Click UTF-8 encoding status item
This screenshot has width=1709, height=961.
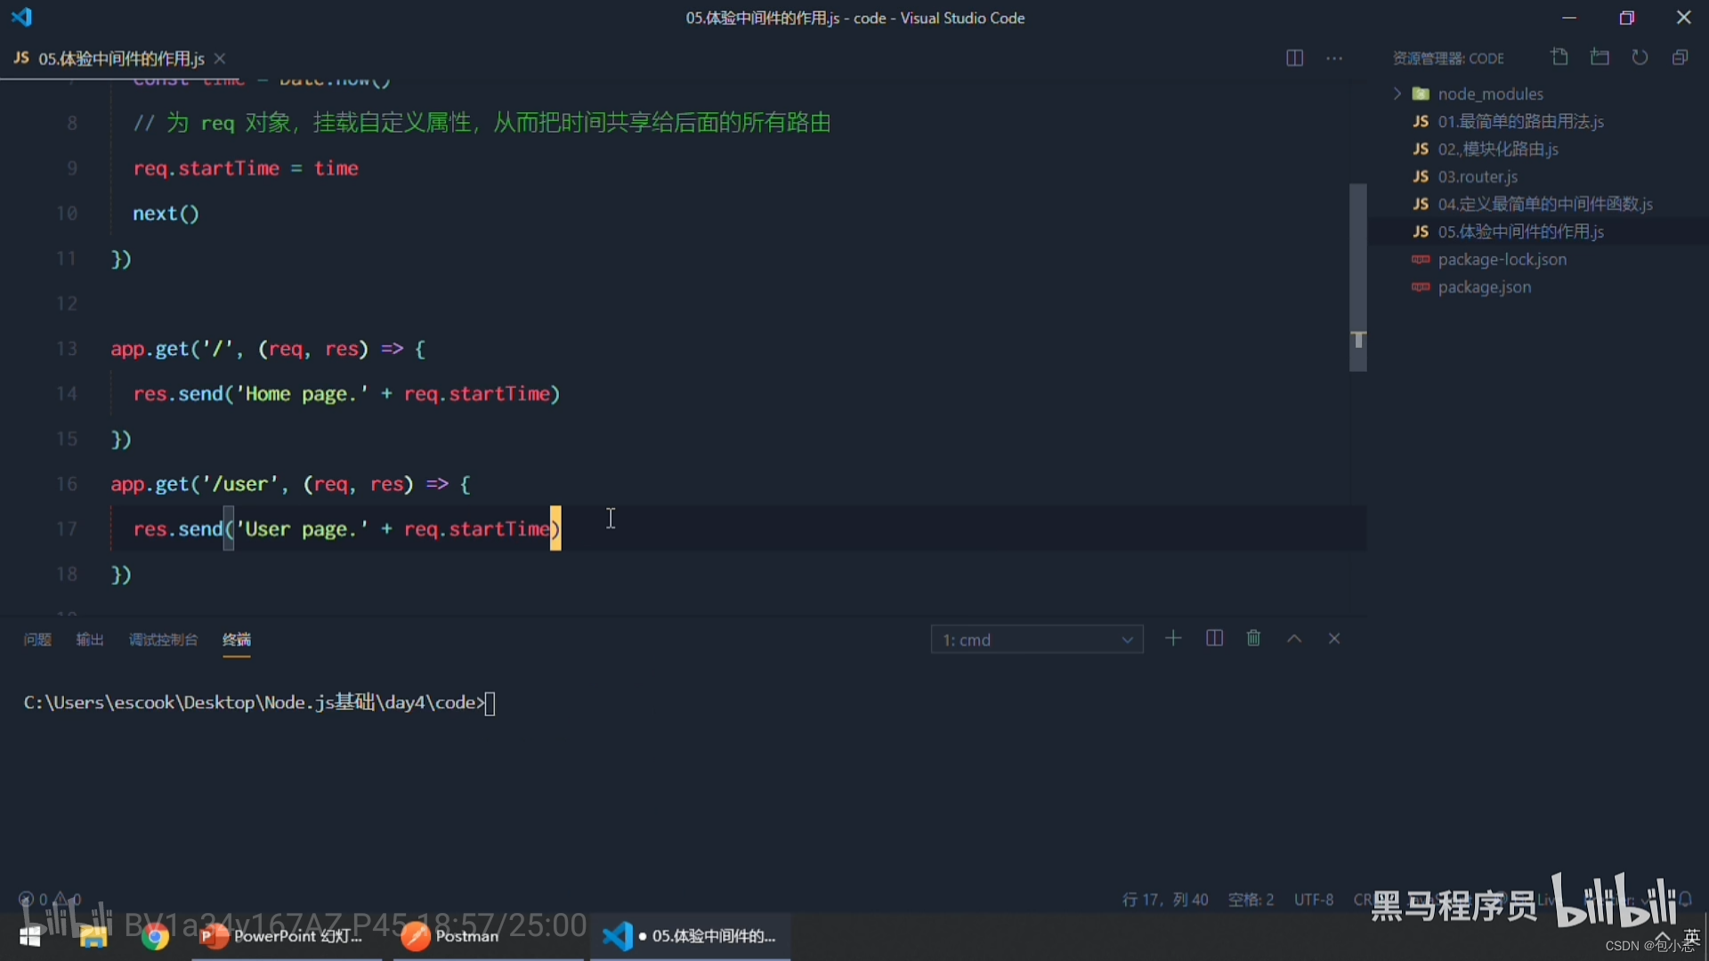1314,900
